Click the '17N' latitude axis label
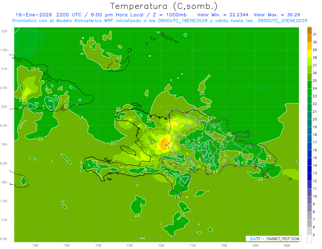Viewport: 322px width, 249px height. (x=4, y=220)
